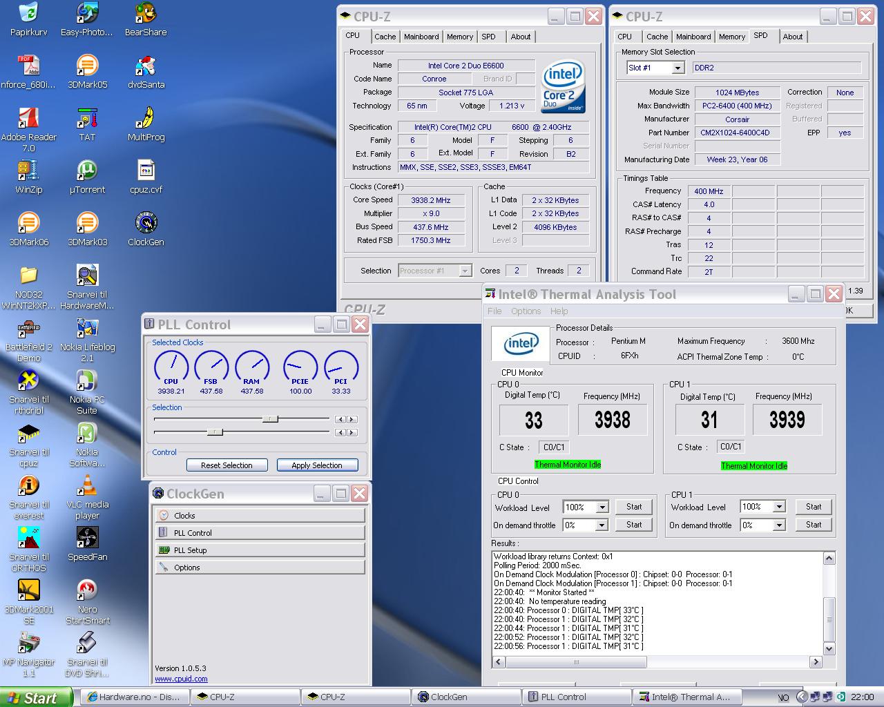Launch the MultiProg banana icon
Viewport: 884px width, 707px height.
click(x=146, y=124)
